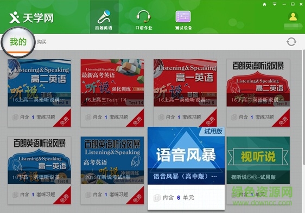
Task: Click 免费 ribbon on 16上高三Test 14 card
Action: point(137,120)
